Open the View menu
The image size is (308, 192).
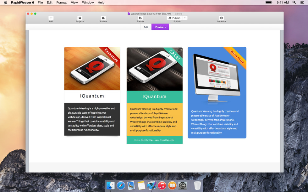pos(74,3)
